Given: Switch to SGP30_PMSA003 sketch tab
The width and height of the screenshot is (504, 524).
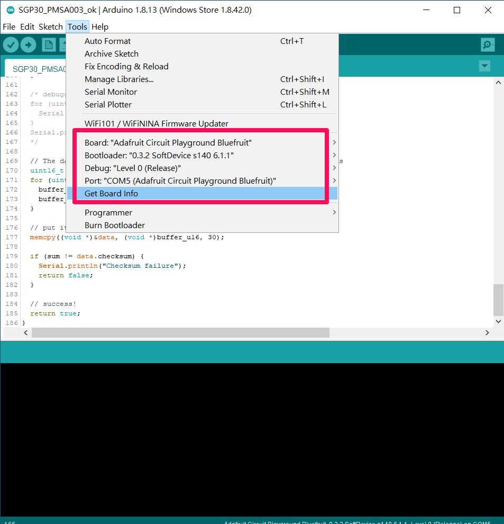Looking at the screenshot, I should pos(36,69).
